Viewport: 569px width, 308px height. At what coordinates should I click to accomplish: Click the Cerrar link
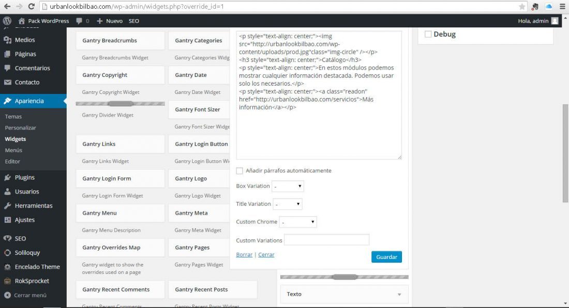click(x=266, y=255)
